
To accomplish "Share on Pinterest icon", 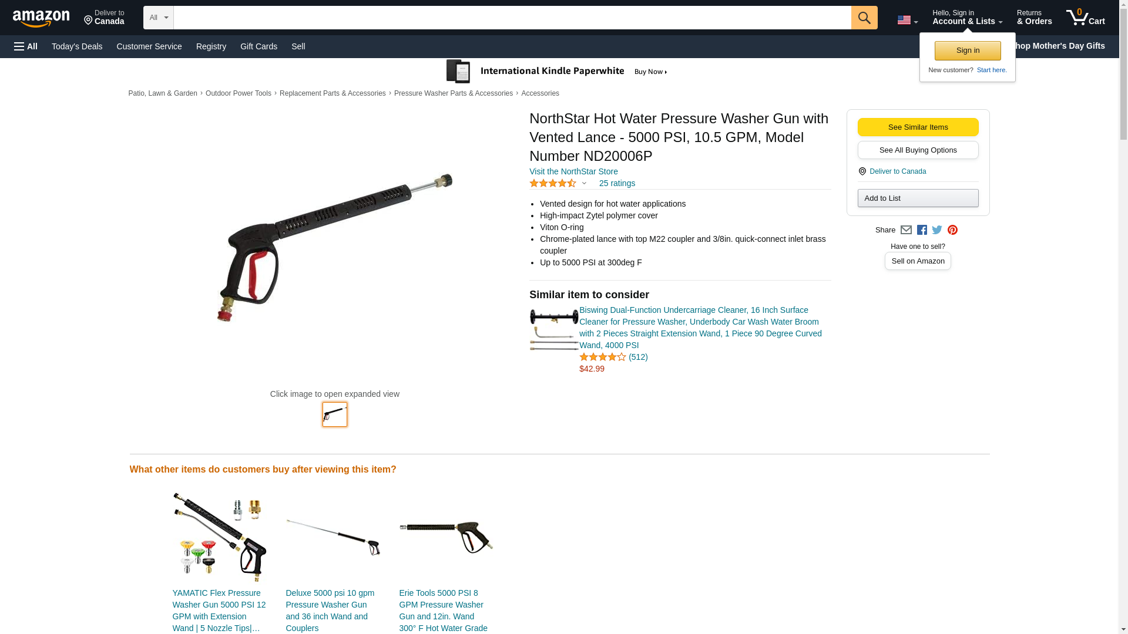I will [952, 230].
